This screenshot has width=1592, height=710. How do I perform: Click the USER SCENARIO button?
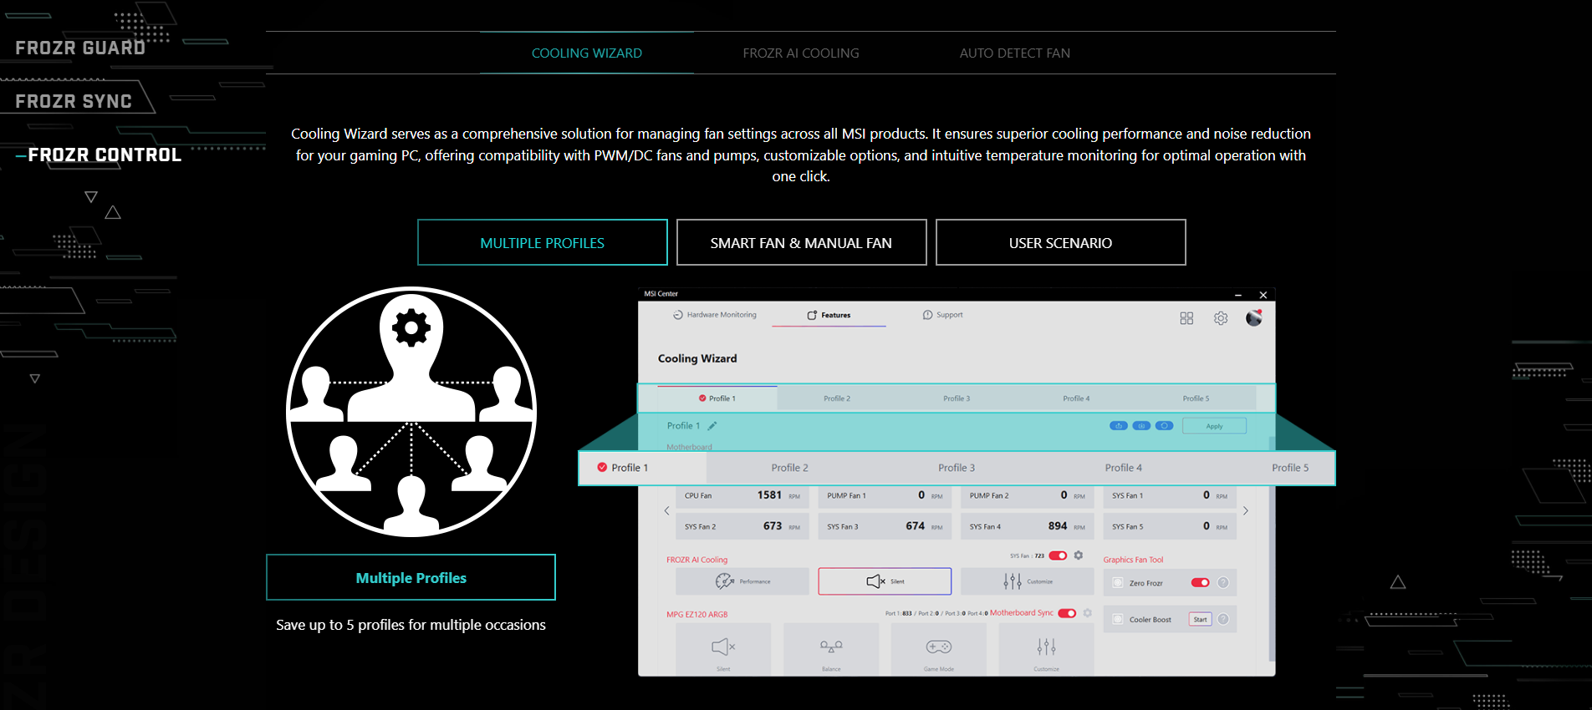tap(1061, 242)
